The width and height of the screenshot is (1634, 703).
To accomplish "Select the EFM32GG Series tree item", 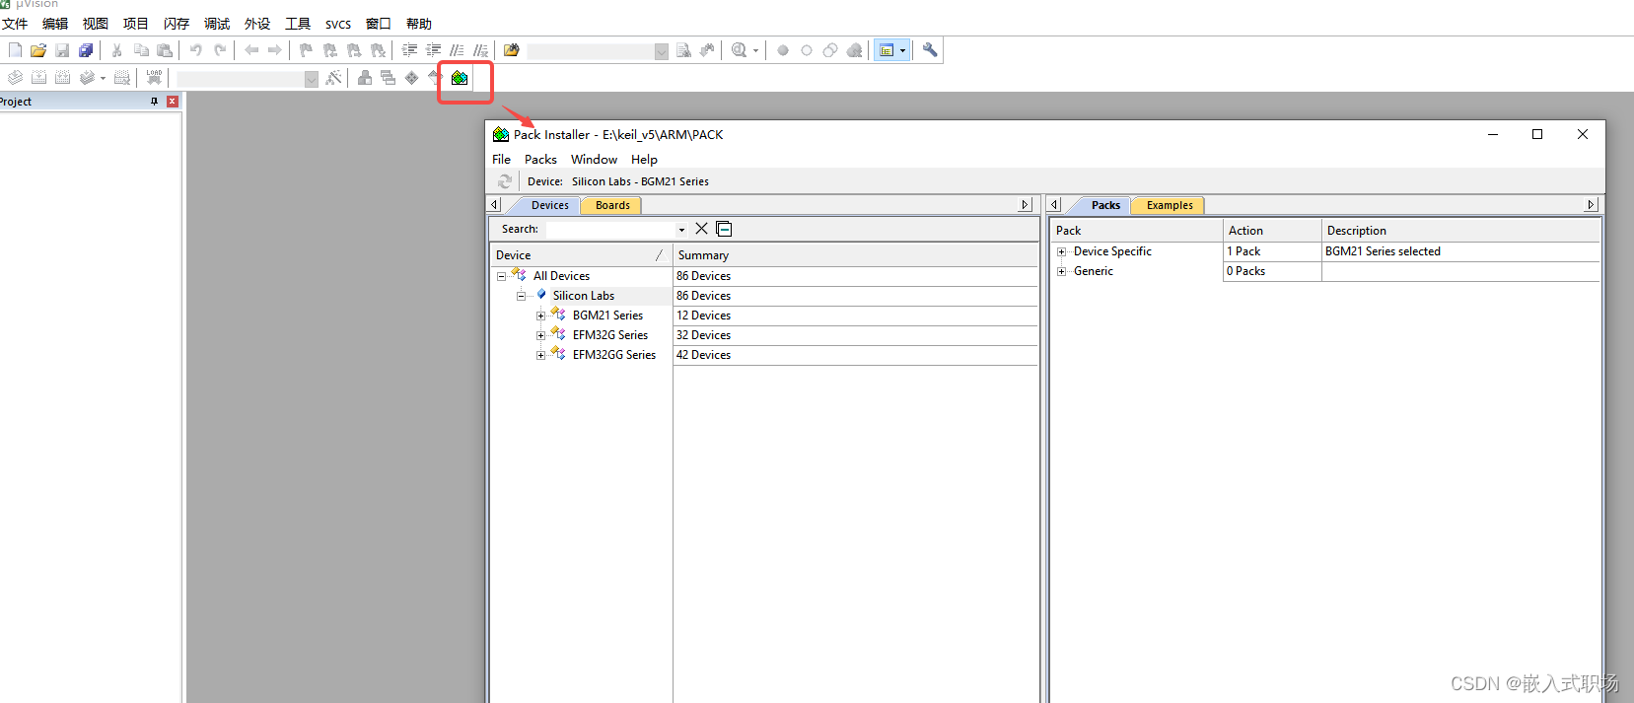I will (x=613, y=355).
